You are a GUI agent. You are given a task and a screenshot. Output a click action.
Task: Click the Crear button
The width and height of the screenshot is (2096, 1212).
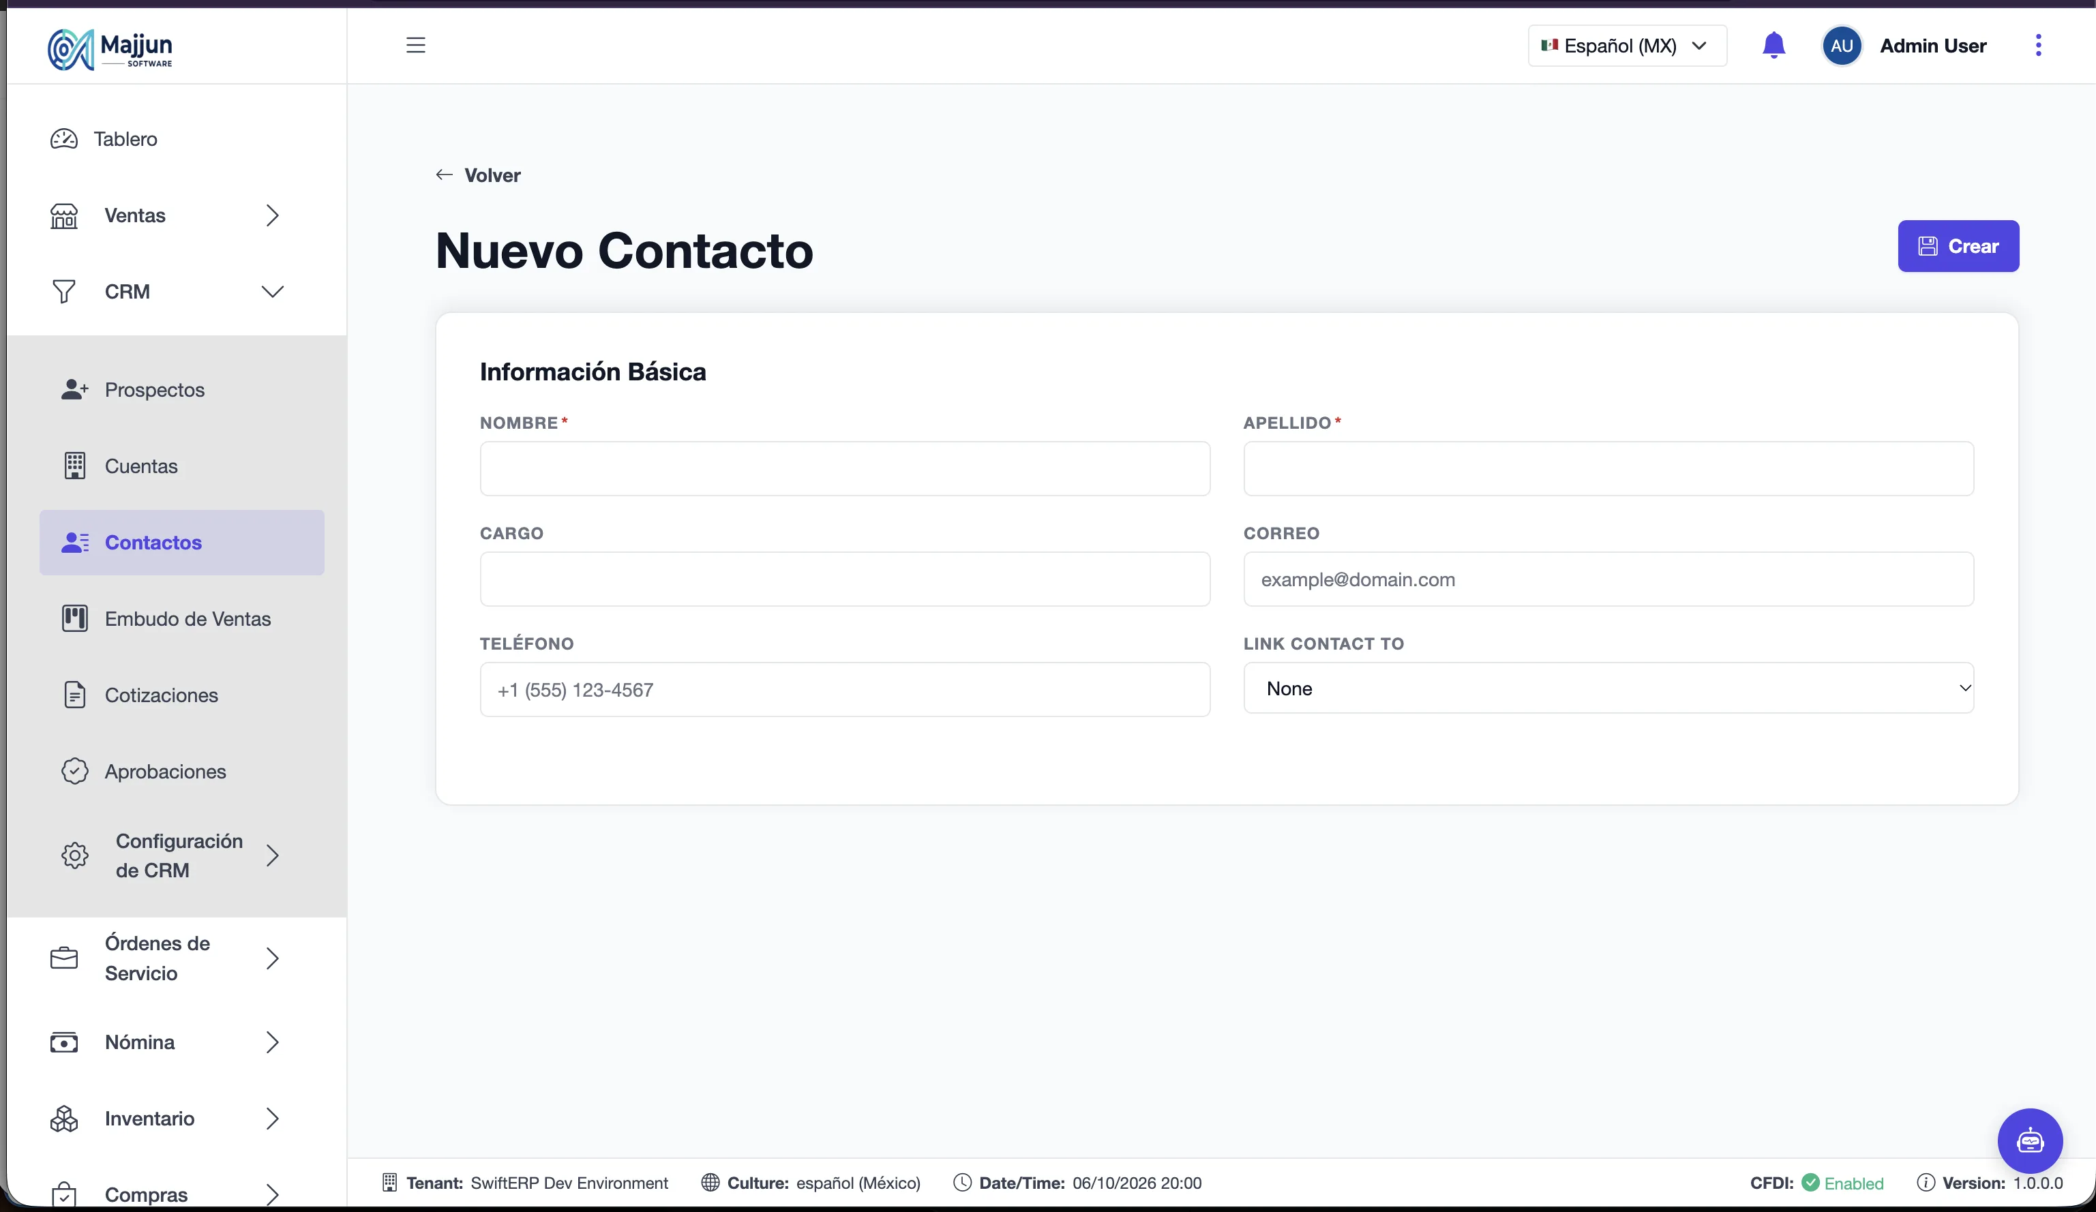pos(1958,246)
